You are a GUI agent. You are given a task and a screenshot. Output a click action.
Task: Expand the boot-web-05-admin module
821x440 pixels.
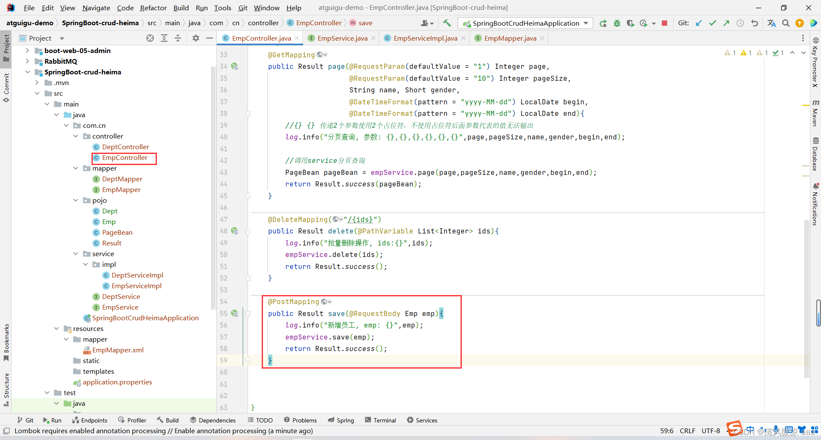pos(27,50)
